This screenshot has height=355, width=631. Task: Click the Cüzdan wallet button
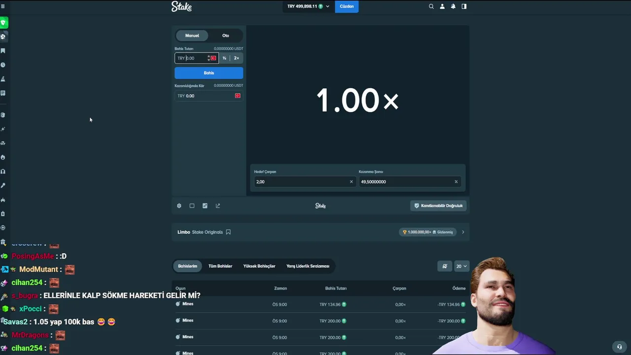[x=347, y=6]
